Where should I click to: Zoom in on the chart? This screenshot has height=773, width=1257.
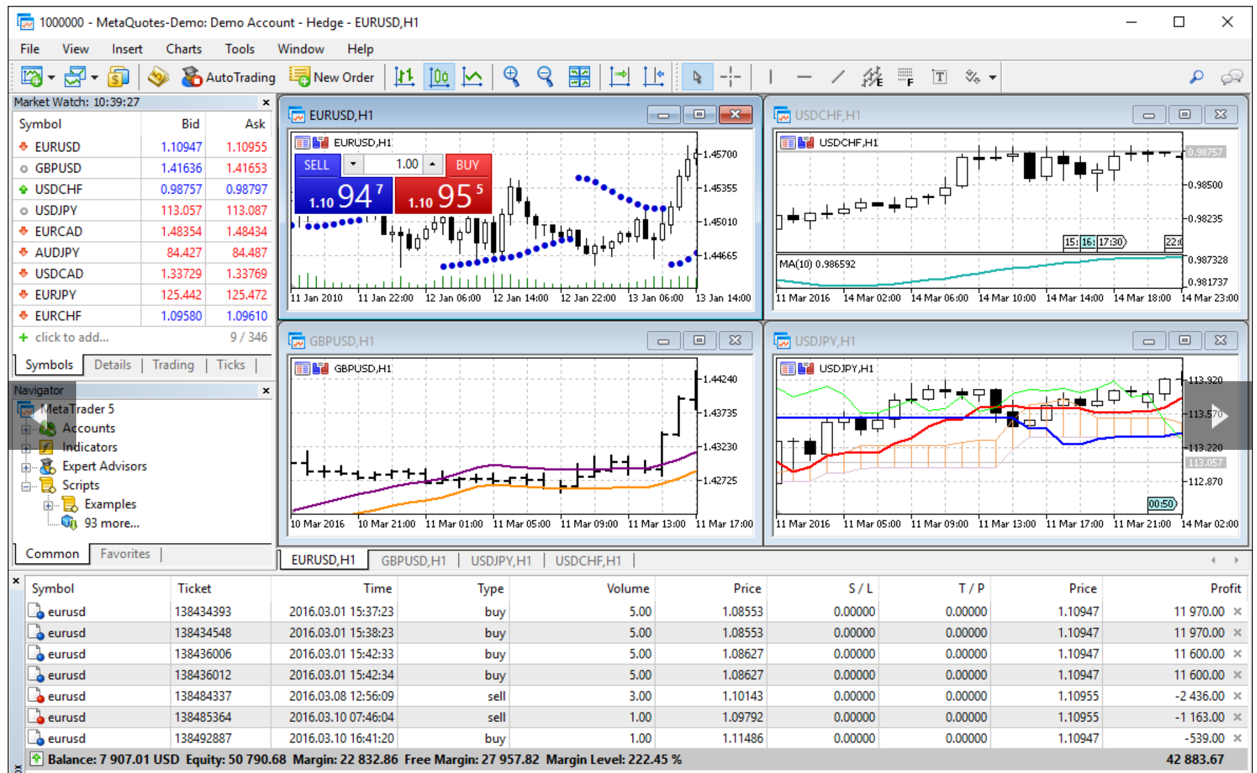[511, 77]
